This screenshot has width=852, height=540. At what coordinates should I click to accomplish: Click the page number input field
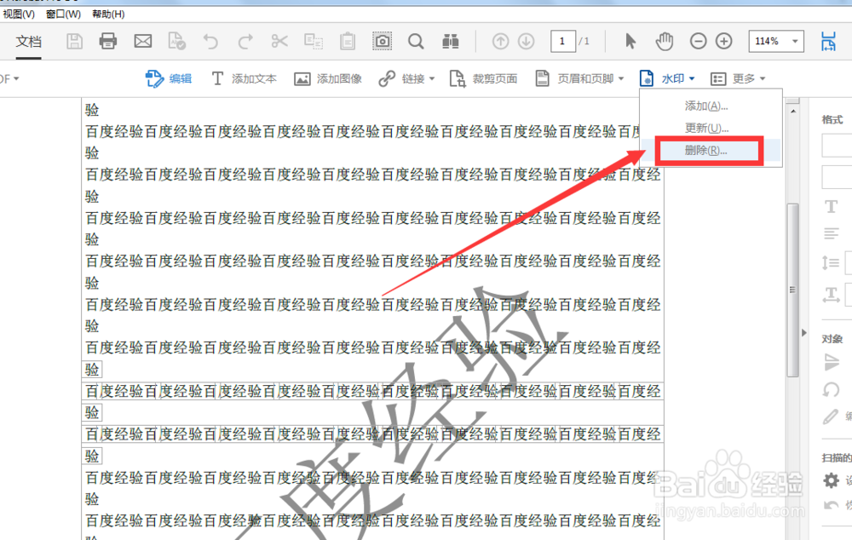pos(562,41)
